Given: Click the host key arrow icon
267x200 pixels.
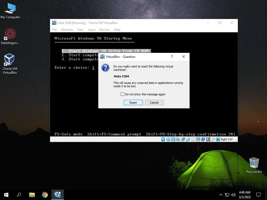Looking at the screenshot, I should point(218,139).
